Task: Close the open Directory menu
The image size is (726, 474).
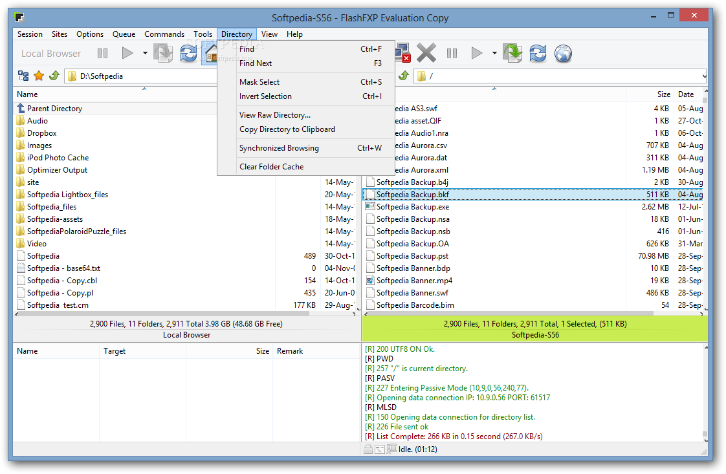Action: coord(237,34)
